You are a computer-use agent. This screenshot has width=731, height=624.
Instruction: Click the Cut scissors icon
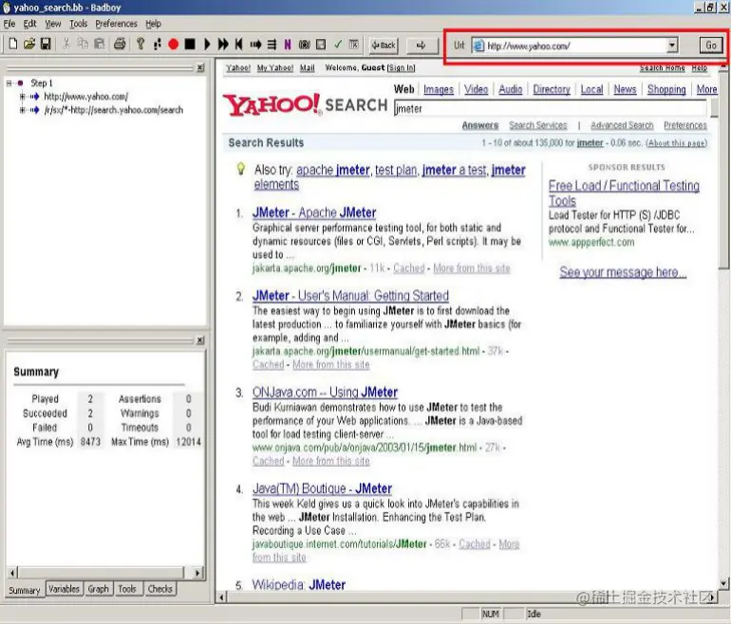pyautogui.click(x=66, y=45)
